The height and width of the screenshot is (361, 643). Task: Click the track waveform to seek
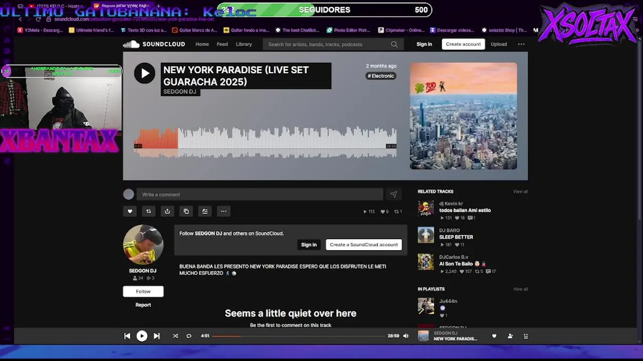pos(265,142)
